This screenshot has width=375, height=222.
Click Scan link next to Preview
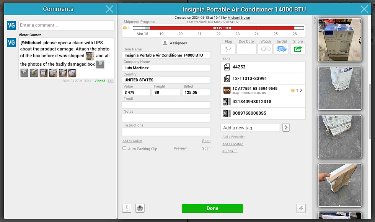[x=206, y=148]
